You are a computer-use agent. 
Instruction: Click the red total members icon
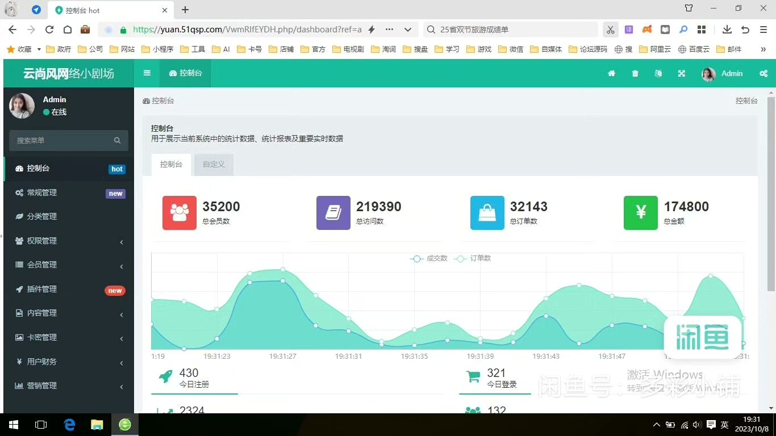(179, 213)
